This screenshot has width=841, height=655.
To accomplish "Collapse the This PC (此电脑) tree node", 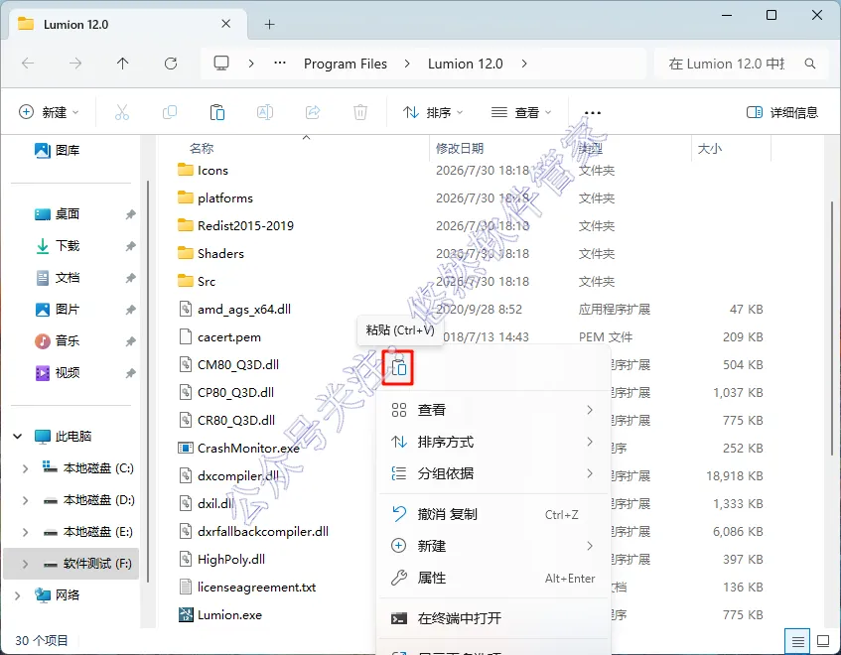I will (18, 437).
